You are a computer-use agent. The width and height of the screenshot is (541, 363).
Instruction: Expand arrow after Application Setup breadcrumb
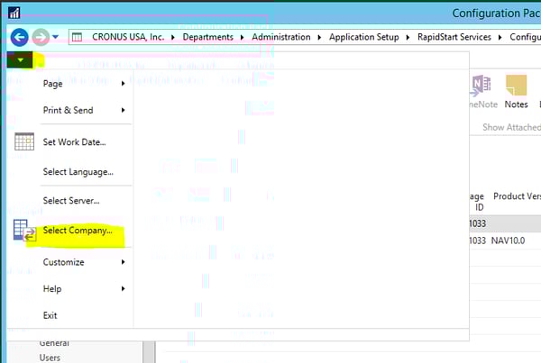[x=408, y=37]
